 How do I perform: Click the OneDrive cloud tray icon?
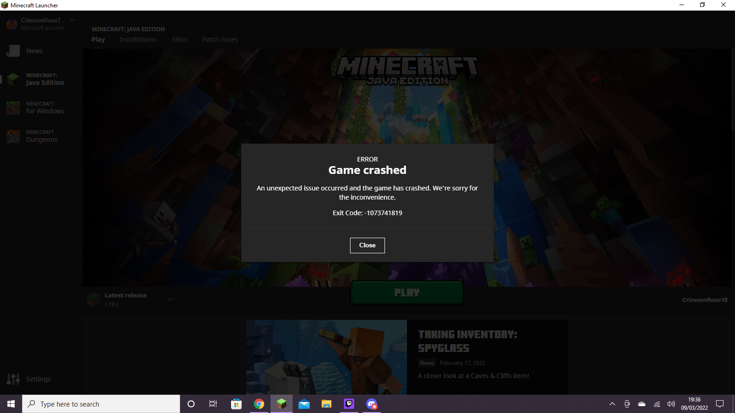pos(642,404)
